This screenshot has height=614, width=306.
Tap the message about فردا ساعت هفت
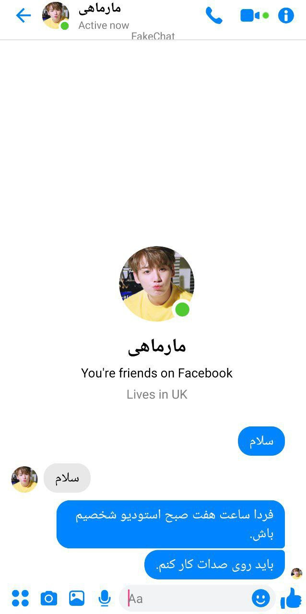tap(171, 524)
